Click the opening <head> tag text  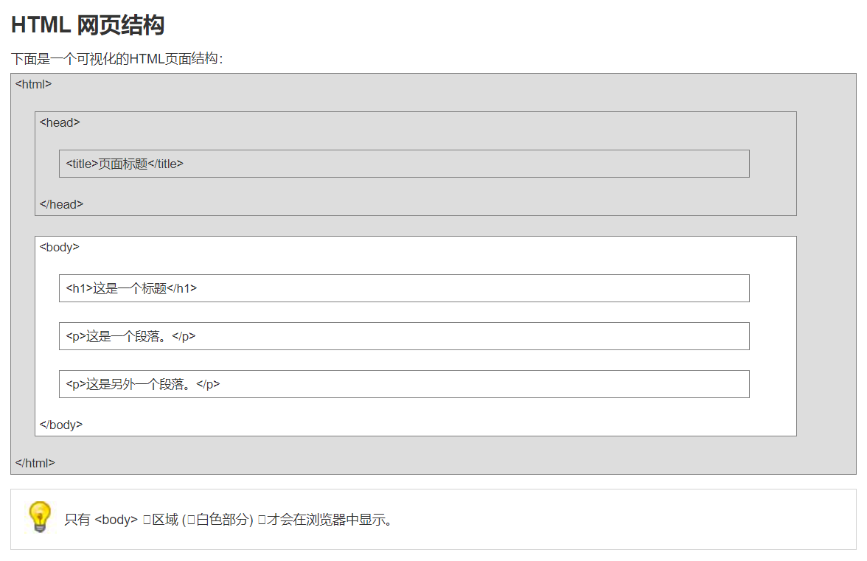pyautogui.click(x=60, y=123)
